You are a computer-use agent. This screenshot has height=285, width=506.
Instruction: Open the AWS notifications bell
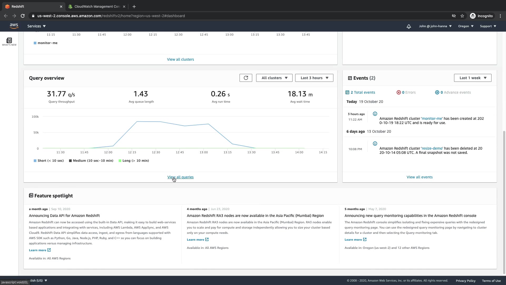coord(408,26)
